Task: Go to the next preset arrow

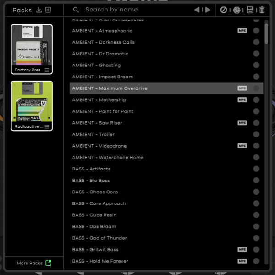Action: (208, 10)
